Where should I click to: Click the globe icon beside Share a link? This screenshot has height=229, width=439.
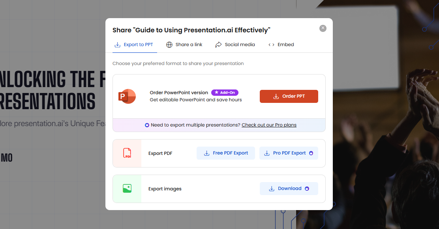(x=169, y=45)
